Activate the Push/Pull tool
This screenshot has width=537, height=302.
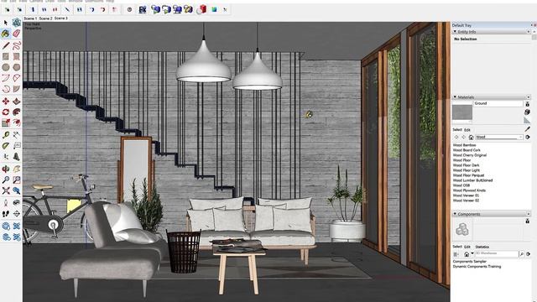[x=17, y=101]
